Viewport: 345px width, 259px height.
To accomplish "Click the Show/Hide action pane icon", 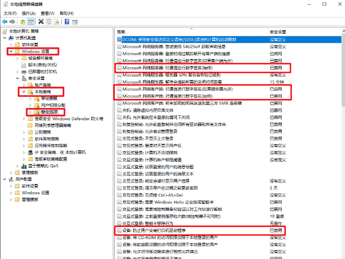I will [x=75, y=22].
